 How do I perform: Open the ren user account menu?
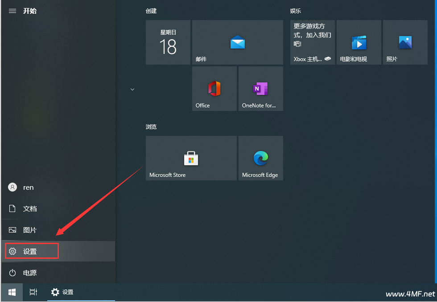(x=28, y=188)
